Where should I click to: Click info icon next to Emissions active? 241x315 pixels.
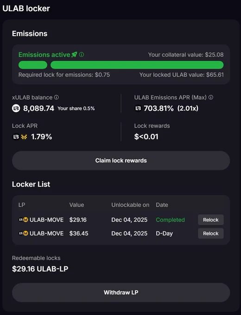tap(82, 55)
